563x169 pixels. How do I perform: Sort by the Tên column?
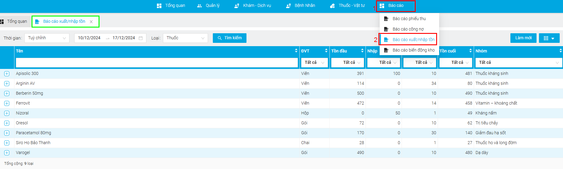pyautogui.click(x=296, y=51)
